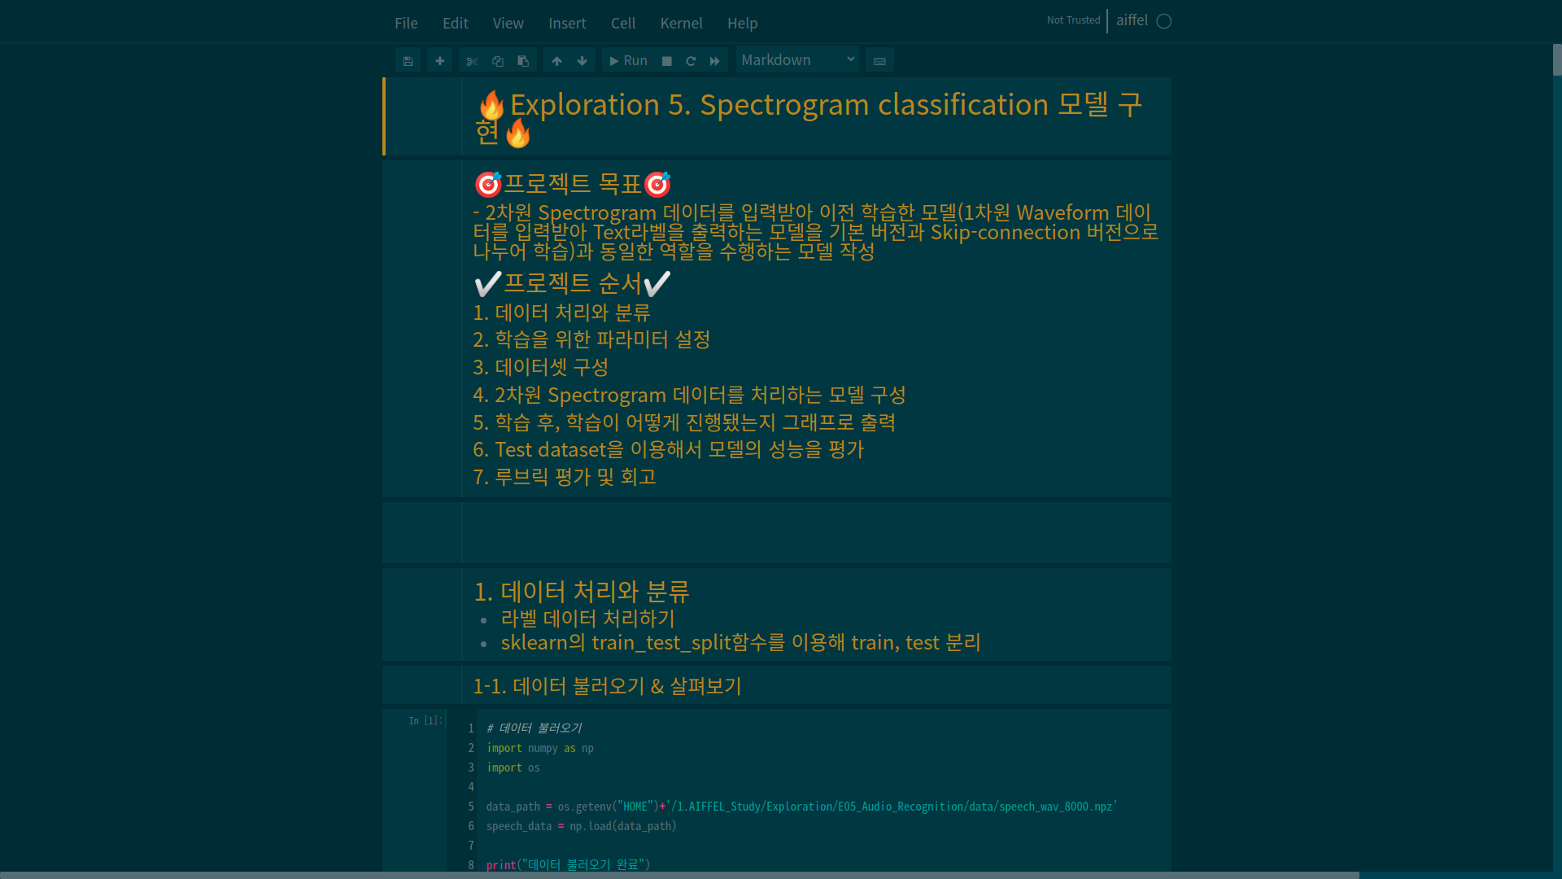Screen dimensions: 1562x879
Task: Click the Not Trusted notebook button
Action: [1073, 20]
